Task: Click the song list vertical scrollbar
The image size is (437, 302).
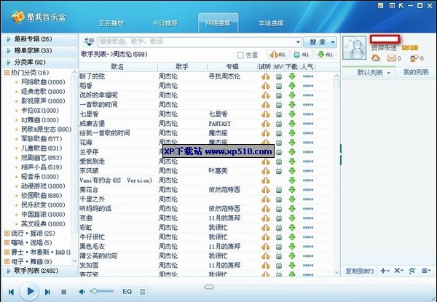Action: [x=336, y=174]
